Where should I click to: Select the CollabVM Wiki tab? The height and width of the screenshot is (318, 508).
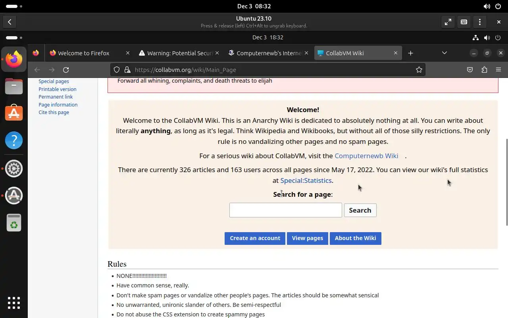[358, 53]
